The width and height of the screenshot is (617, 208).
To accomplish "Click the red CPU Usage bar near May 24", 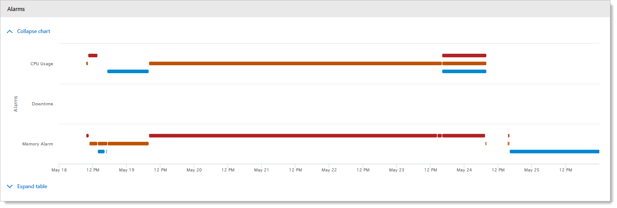I will click(x=464, y=56).
